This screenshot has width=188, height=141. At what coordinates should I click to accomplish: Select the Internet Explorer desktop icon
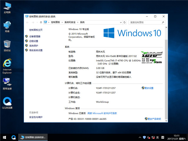tap(7, 66)
